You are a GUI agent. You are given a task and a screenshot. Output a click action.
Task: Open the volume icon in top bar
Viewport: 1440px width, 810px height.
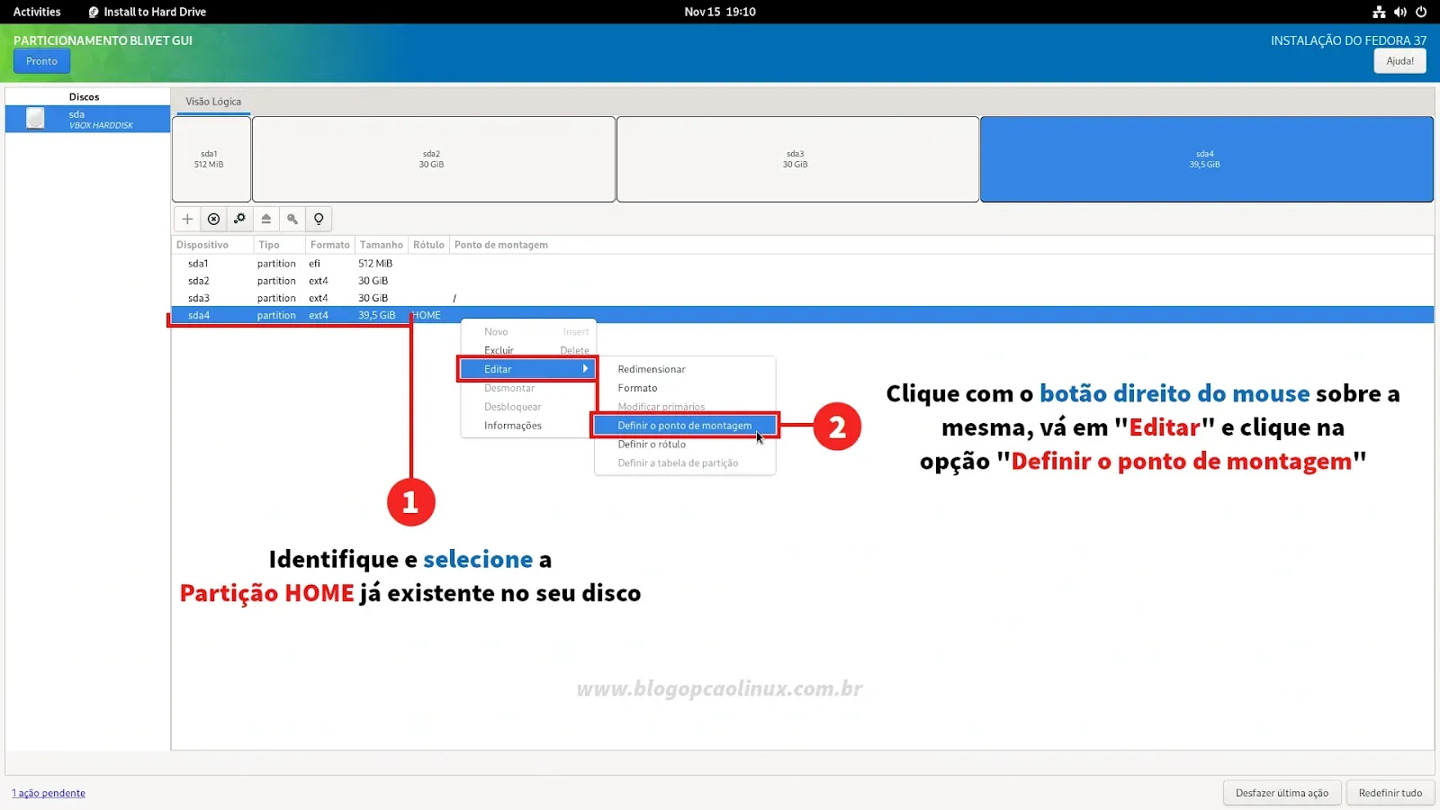(x=1400, y=12)
